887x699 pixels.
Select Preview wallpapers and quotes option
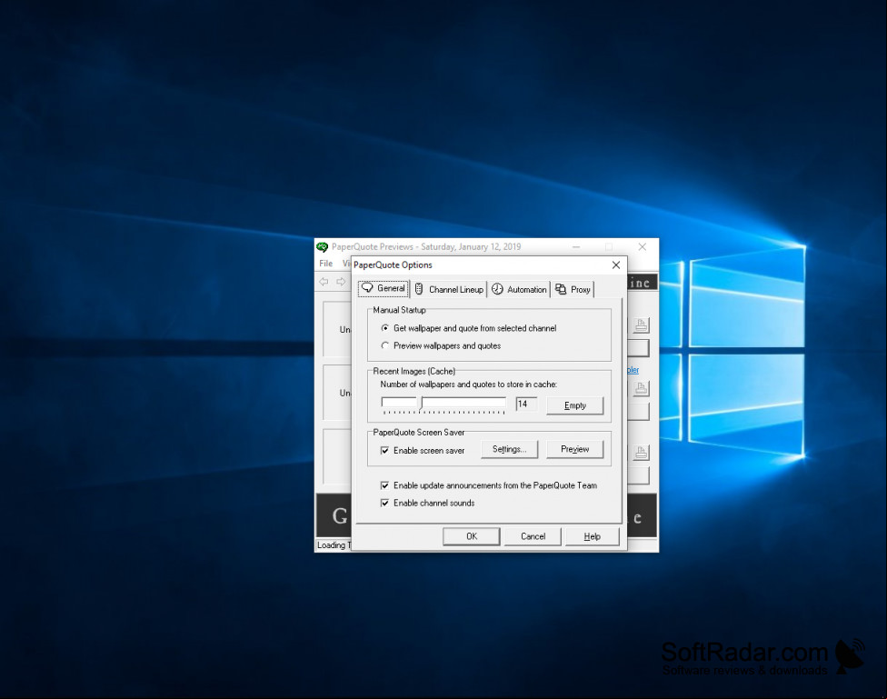442,345
